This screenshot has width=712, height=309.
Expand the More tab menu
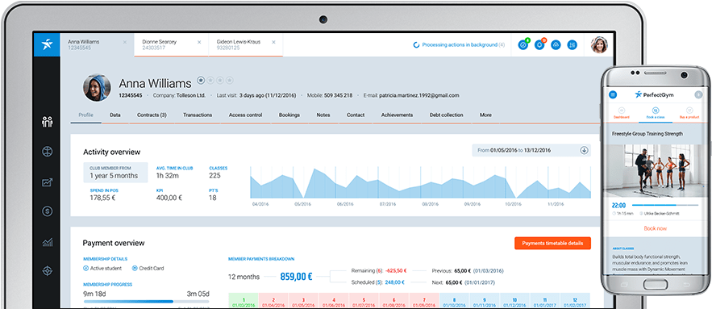(485, 115)
